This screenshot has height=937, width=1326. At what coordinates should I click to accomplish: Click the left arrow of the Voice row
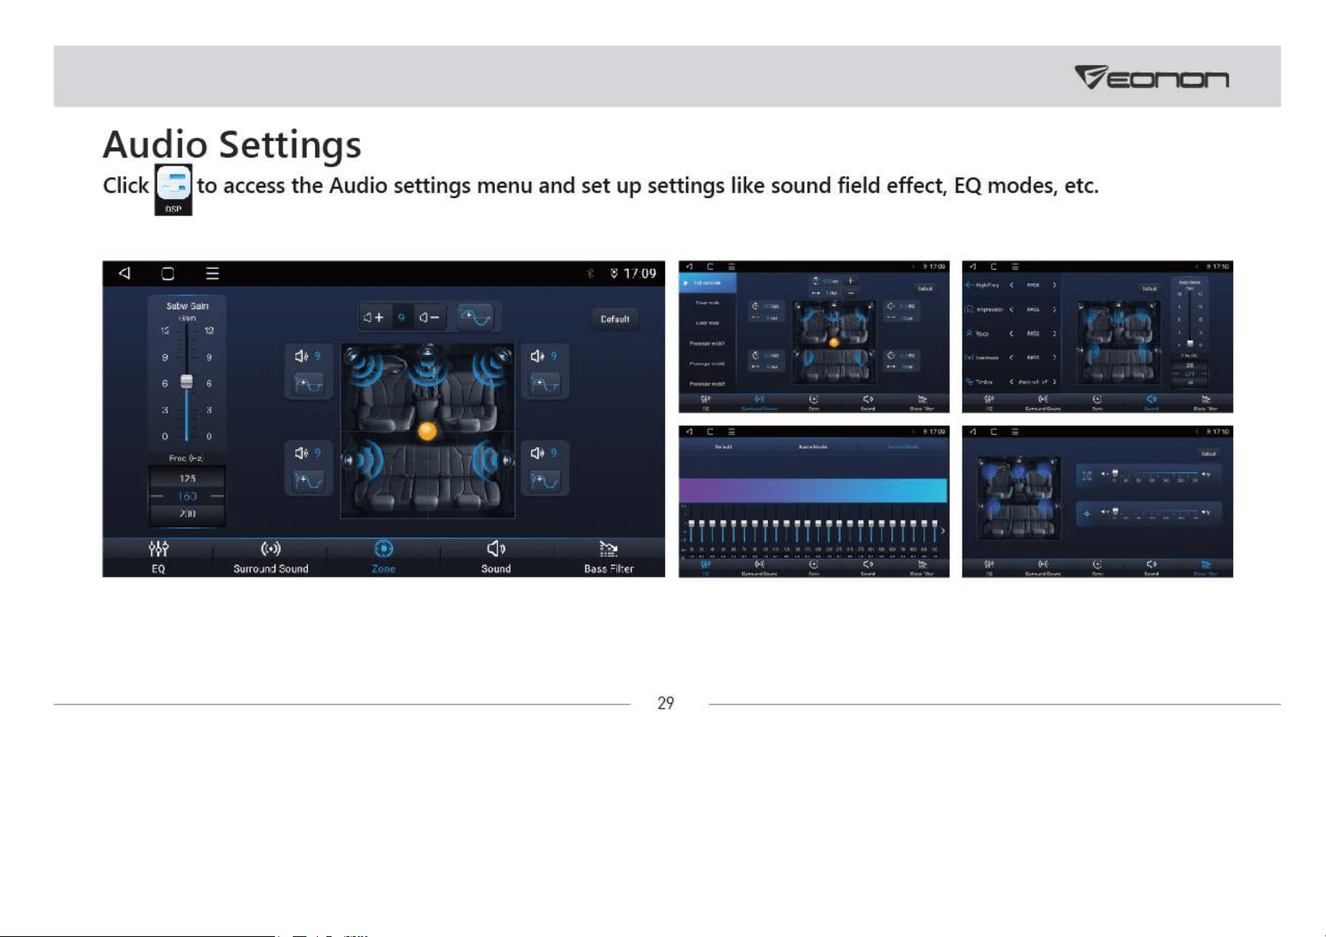coord(1011,334)
